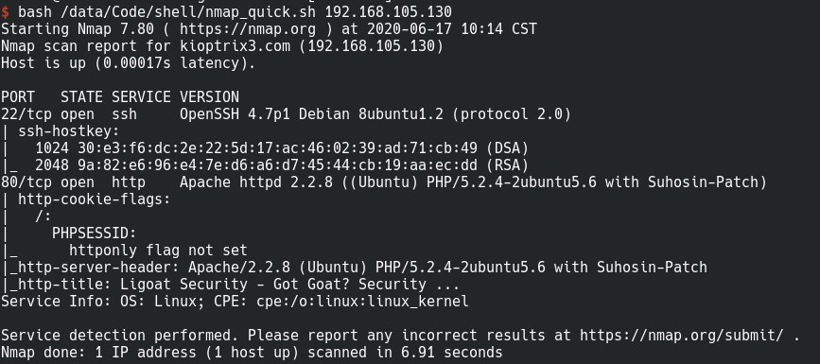Screen dimensions: 820x364
Task: Click the RSA hostkey fingerprint line
Action: click(282, 165)
